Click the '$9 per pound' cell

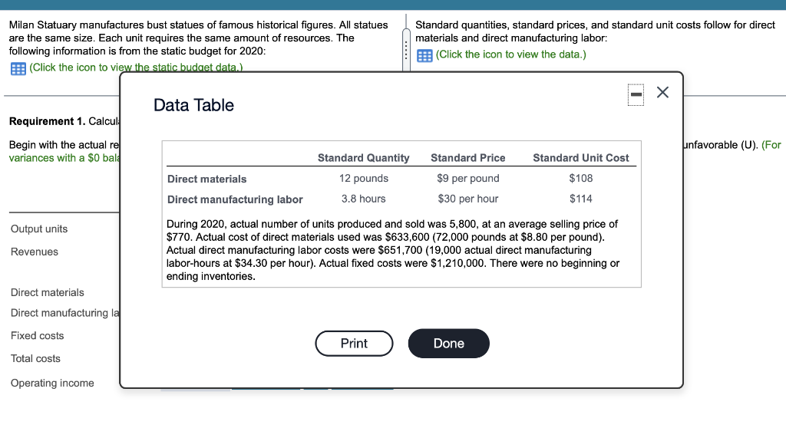[467, 179]
